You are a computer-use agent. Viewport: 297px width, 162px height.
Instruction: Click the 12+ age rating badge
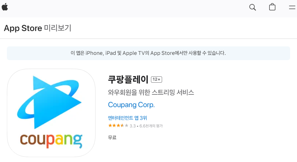coord(157,80)
